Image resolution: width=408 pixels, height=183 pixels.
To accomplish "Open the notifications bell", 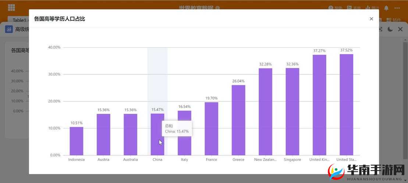I will [386, 8].
